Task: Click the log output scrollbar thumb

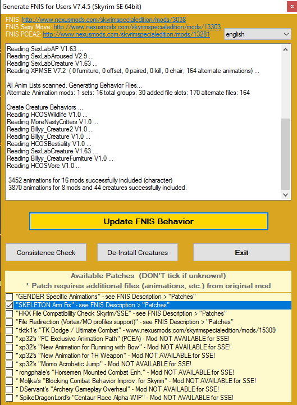Action: 285,154
